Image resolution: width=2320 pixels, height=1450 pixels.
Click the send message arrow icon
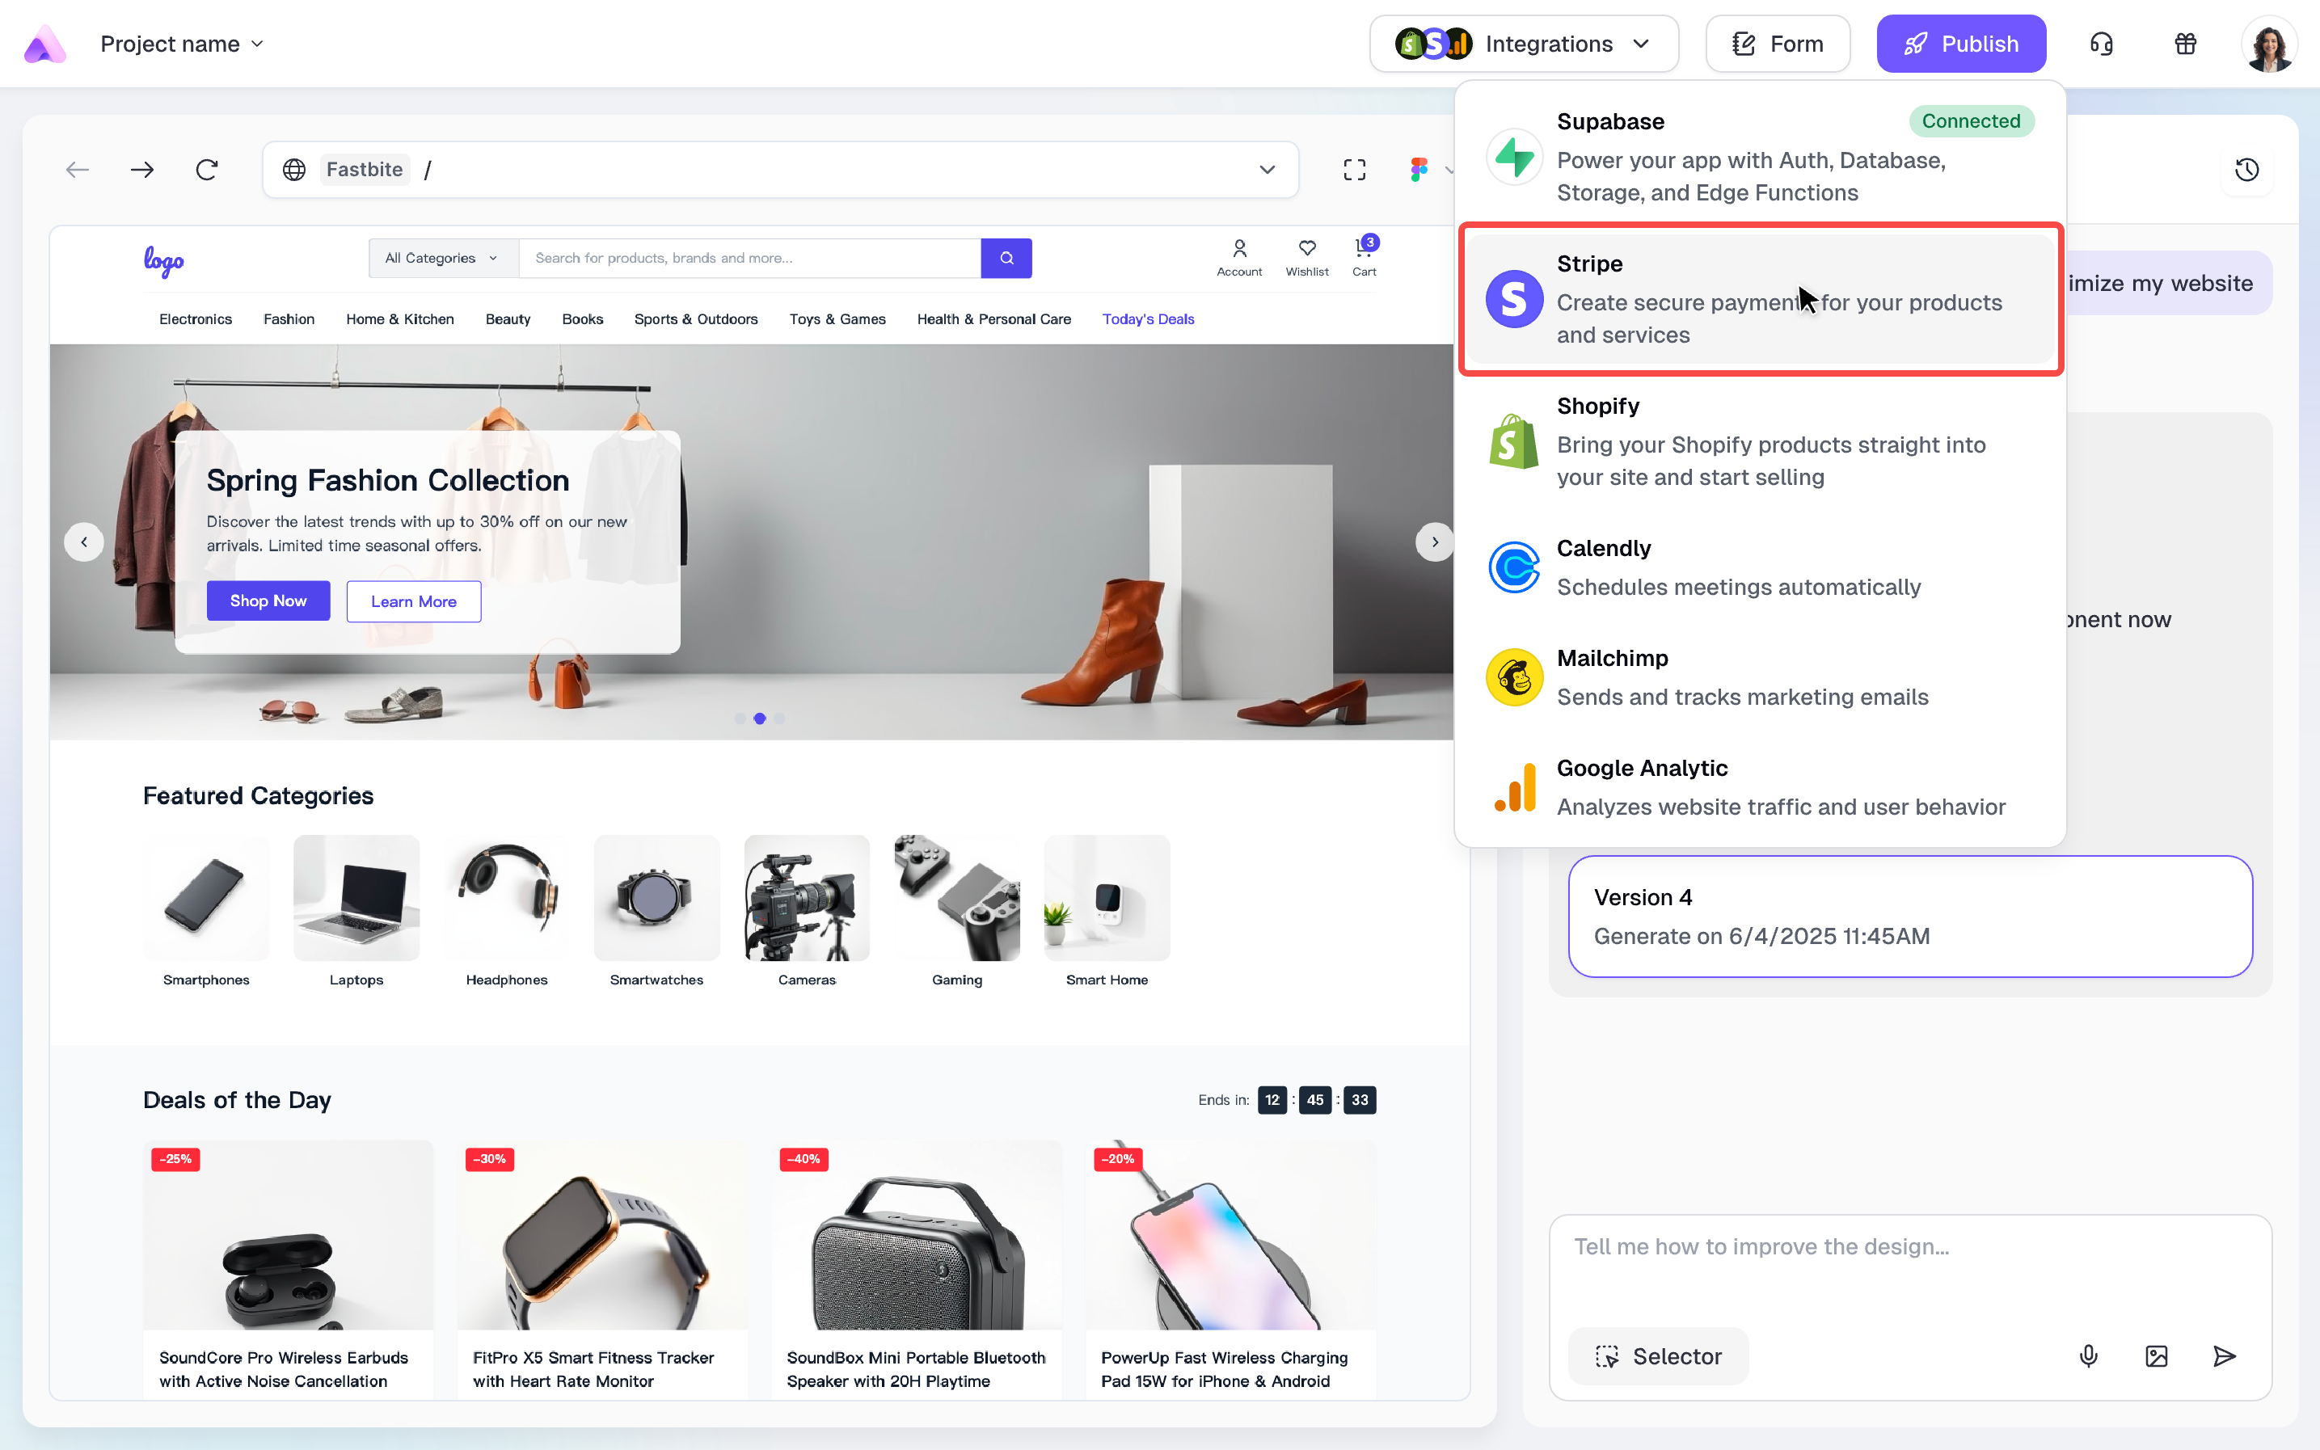(x=2224, y=1356)
